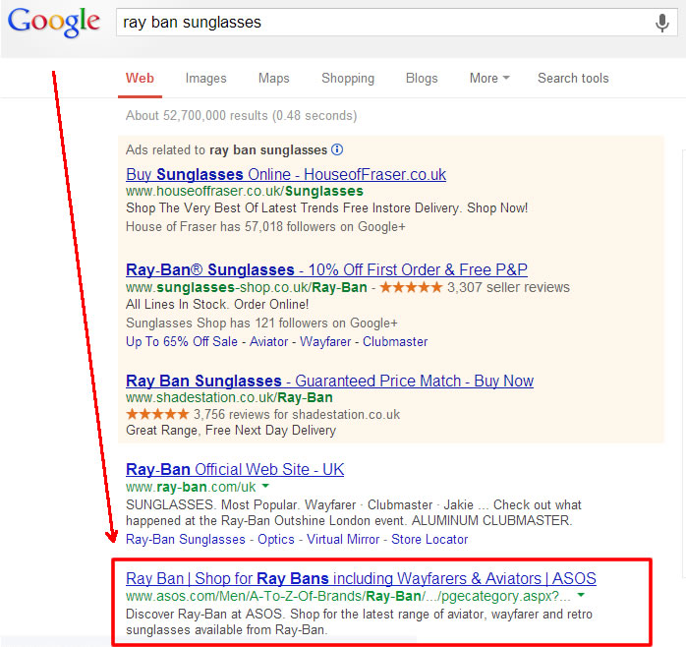Viewport: 686px width, 647px height.
Task: Open Ray-Ban Sunglasses 10% Off First Order link
Action: click(x=326, y=269)
